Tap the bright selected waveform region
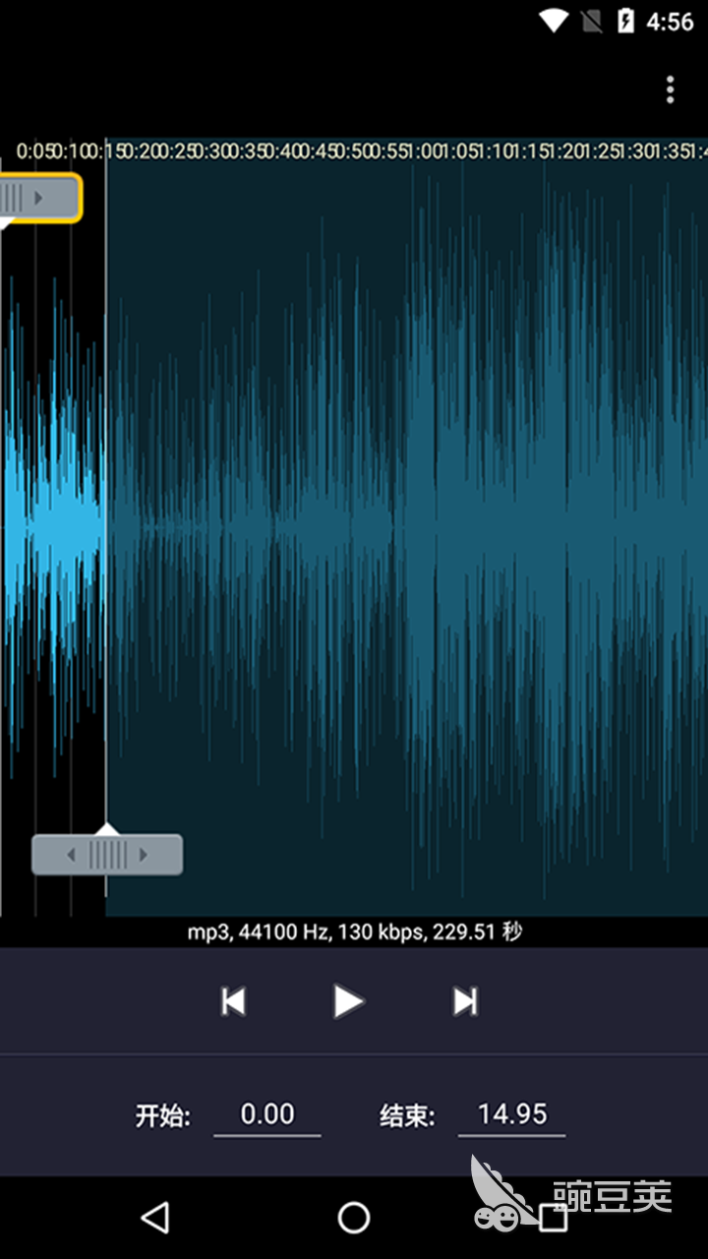The image size is (708, 1259). 54,521
